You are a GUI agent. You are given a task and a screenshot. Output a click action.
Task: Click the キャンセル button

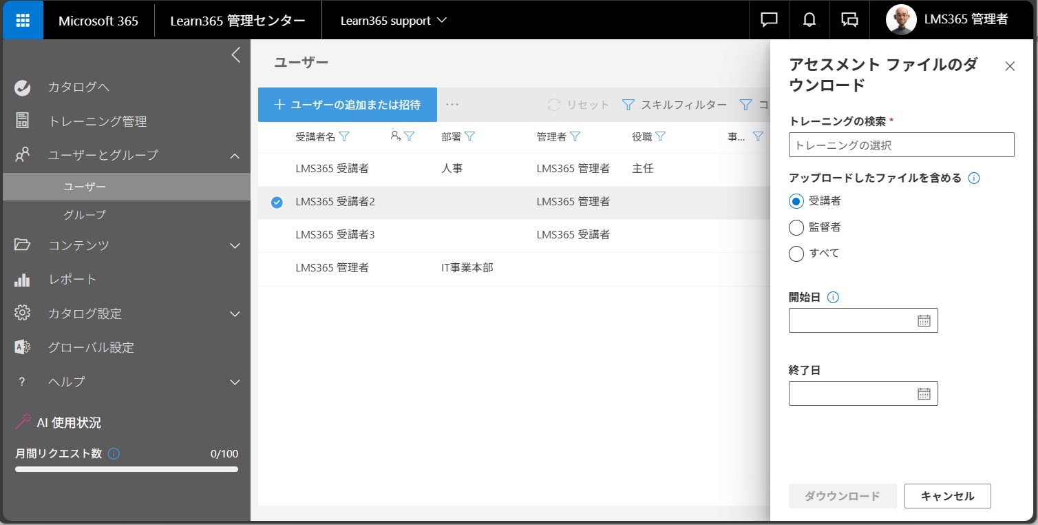pos(948,496)
